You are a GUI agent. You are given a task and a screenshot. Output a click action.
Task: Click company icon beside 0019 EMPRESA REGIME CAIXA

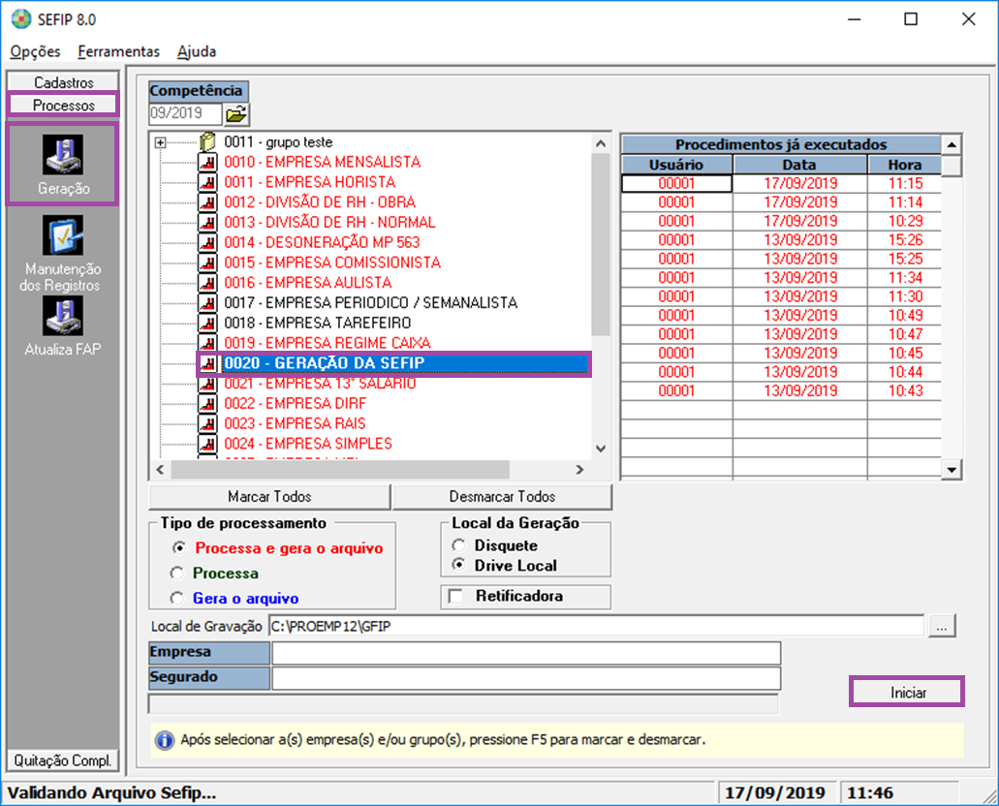pyautogui.click(x=207, y=343)
